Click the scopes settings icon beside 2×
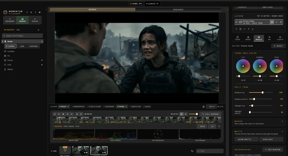Viewport: 288px width, 156px height. [x=219, y=126]
